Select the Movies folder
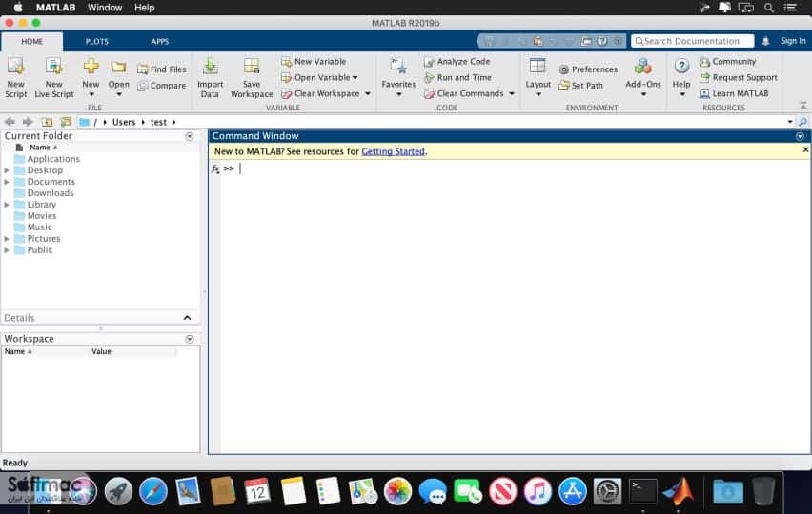 pos(41,216)
